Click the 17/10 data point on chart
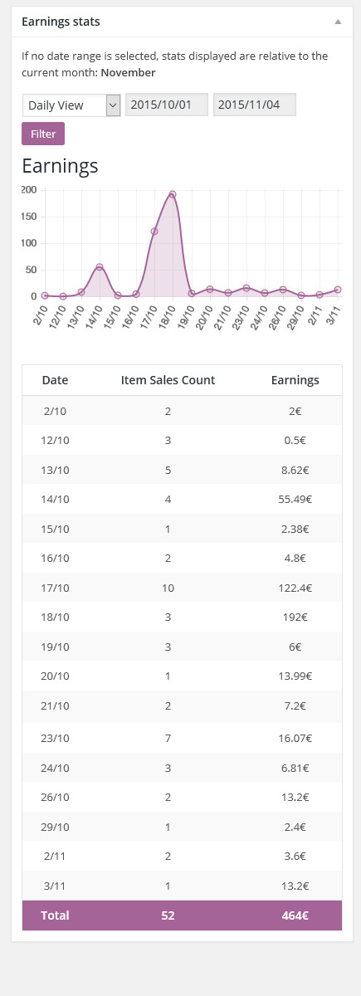Screen dimensions: 361x996 tap(154, 232)
